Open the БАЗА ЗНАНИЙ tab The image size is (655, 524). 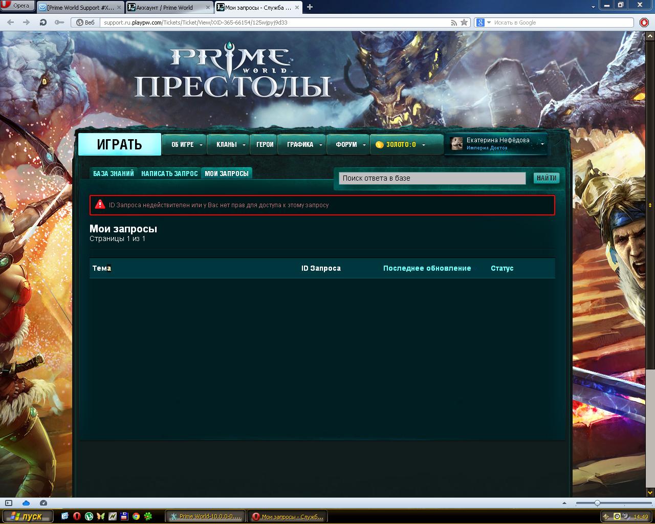[114, 173]
